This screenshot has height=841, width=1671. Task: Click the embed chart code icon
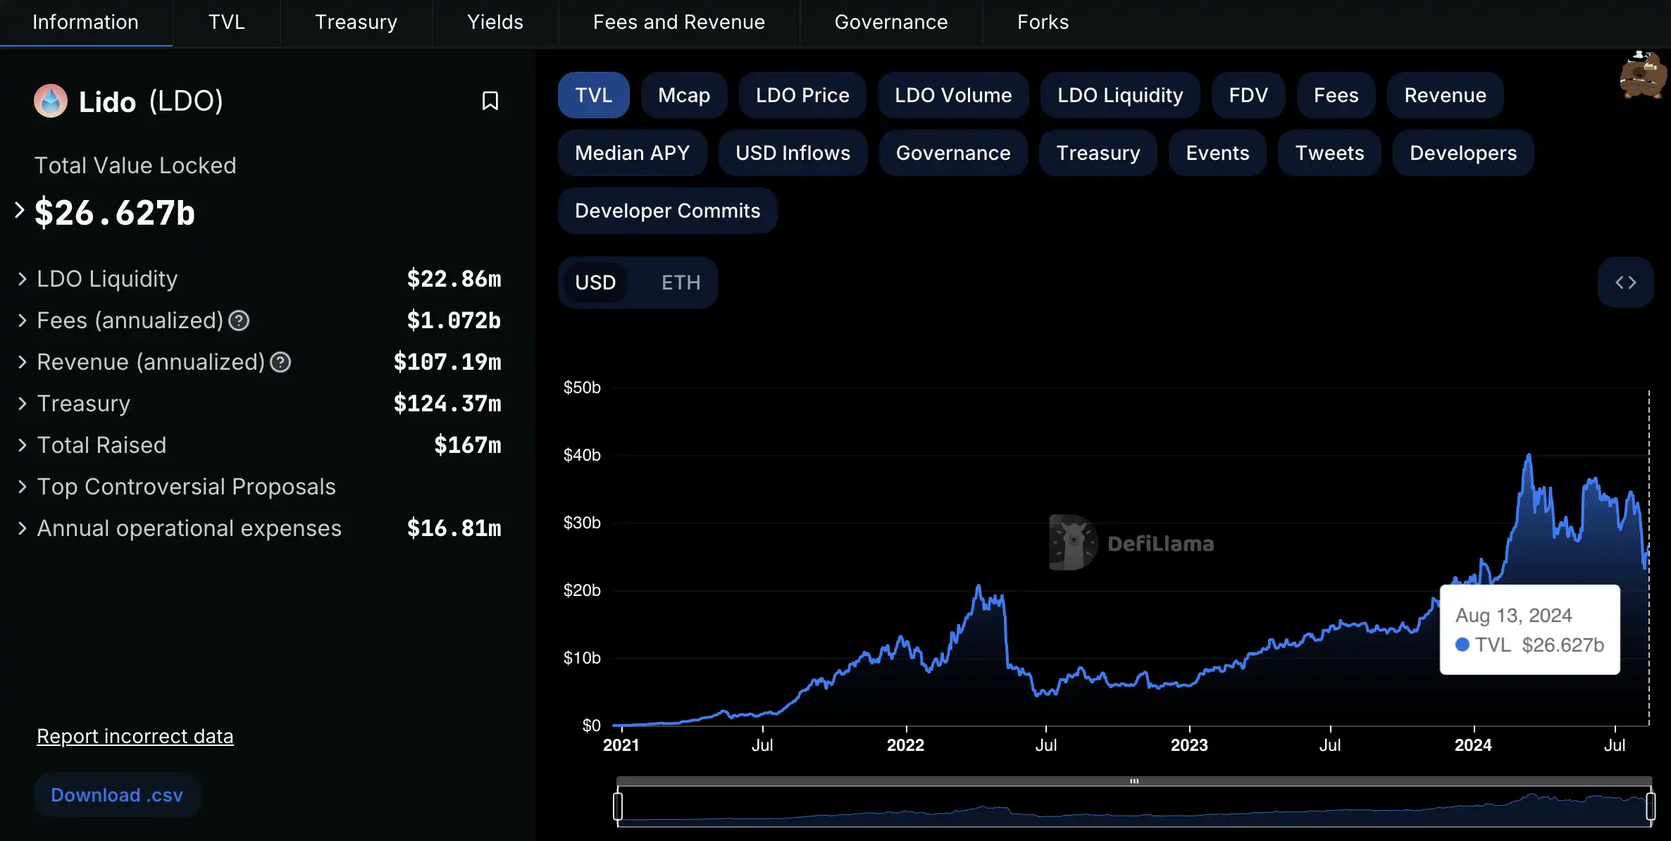click(x=1625, y=282)
